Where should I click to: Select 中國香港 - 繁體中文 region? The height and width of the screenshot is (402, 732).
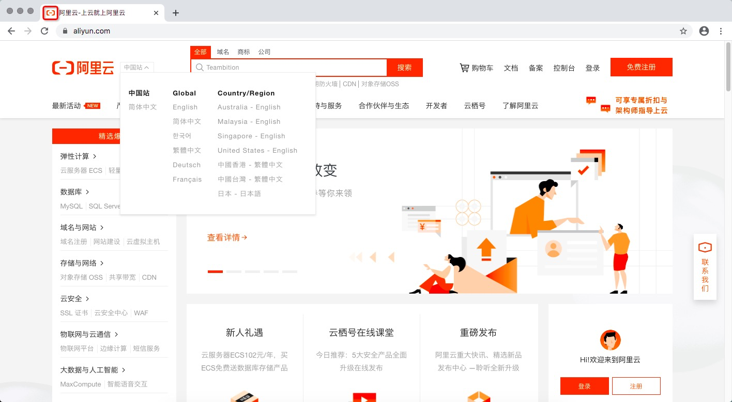[250, 165]
